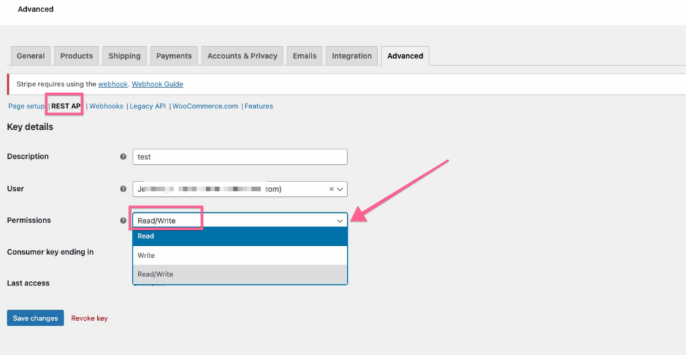The height and width of the screenshot is (355, 686).
Task: Go to Accounts & Privacy tab
Action: (x=242, y=56)
